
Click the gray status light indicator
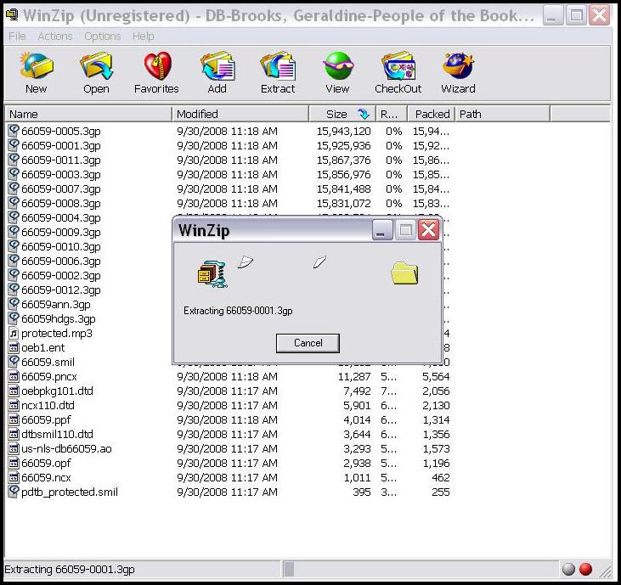tap(568, 569)
